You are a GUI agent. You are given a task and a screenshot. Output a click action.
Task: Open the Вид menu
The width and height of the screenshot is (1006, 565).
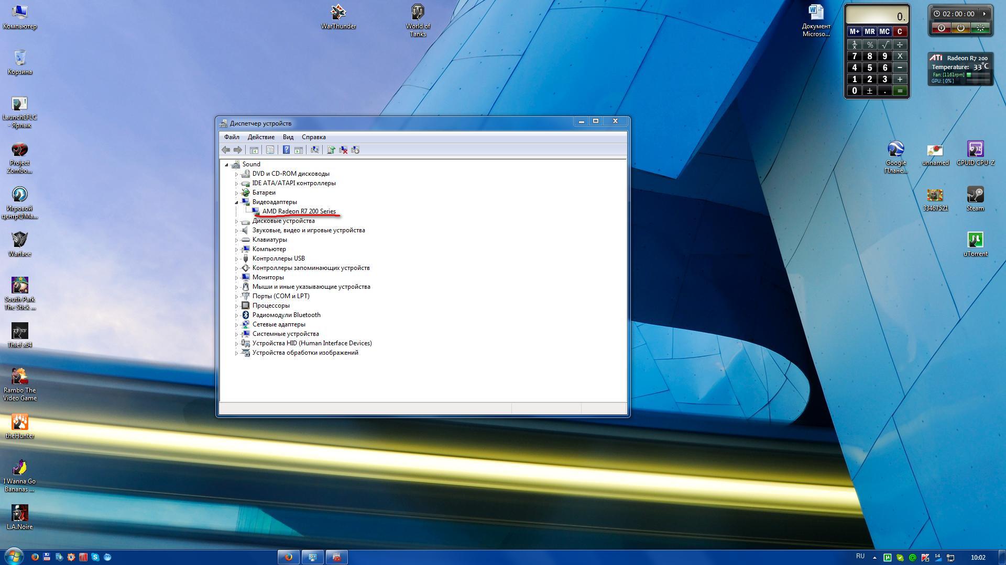click(288, 137)
